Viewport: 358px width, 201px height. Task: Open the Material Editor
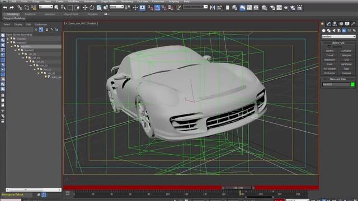coord(265,8)
